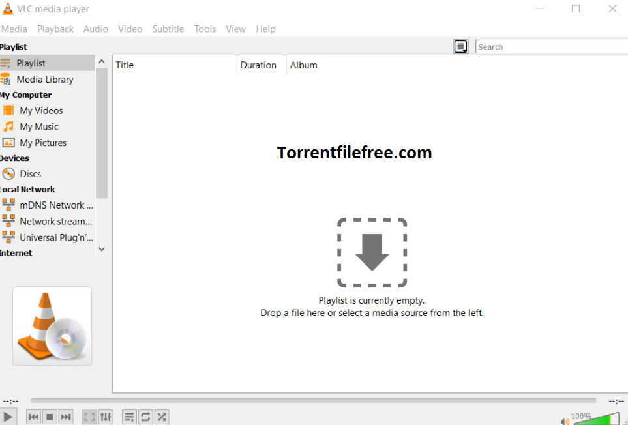Maximize the VLC window
The height and width of the screenshot is (425, 628).
[x=576, y=8]
